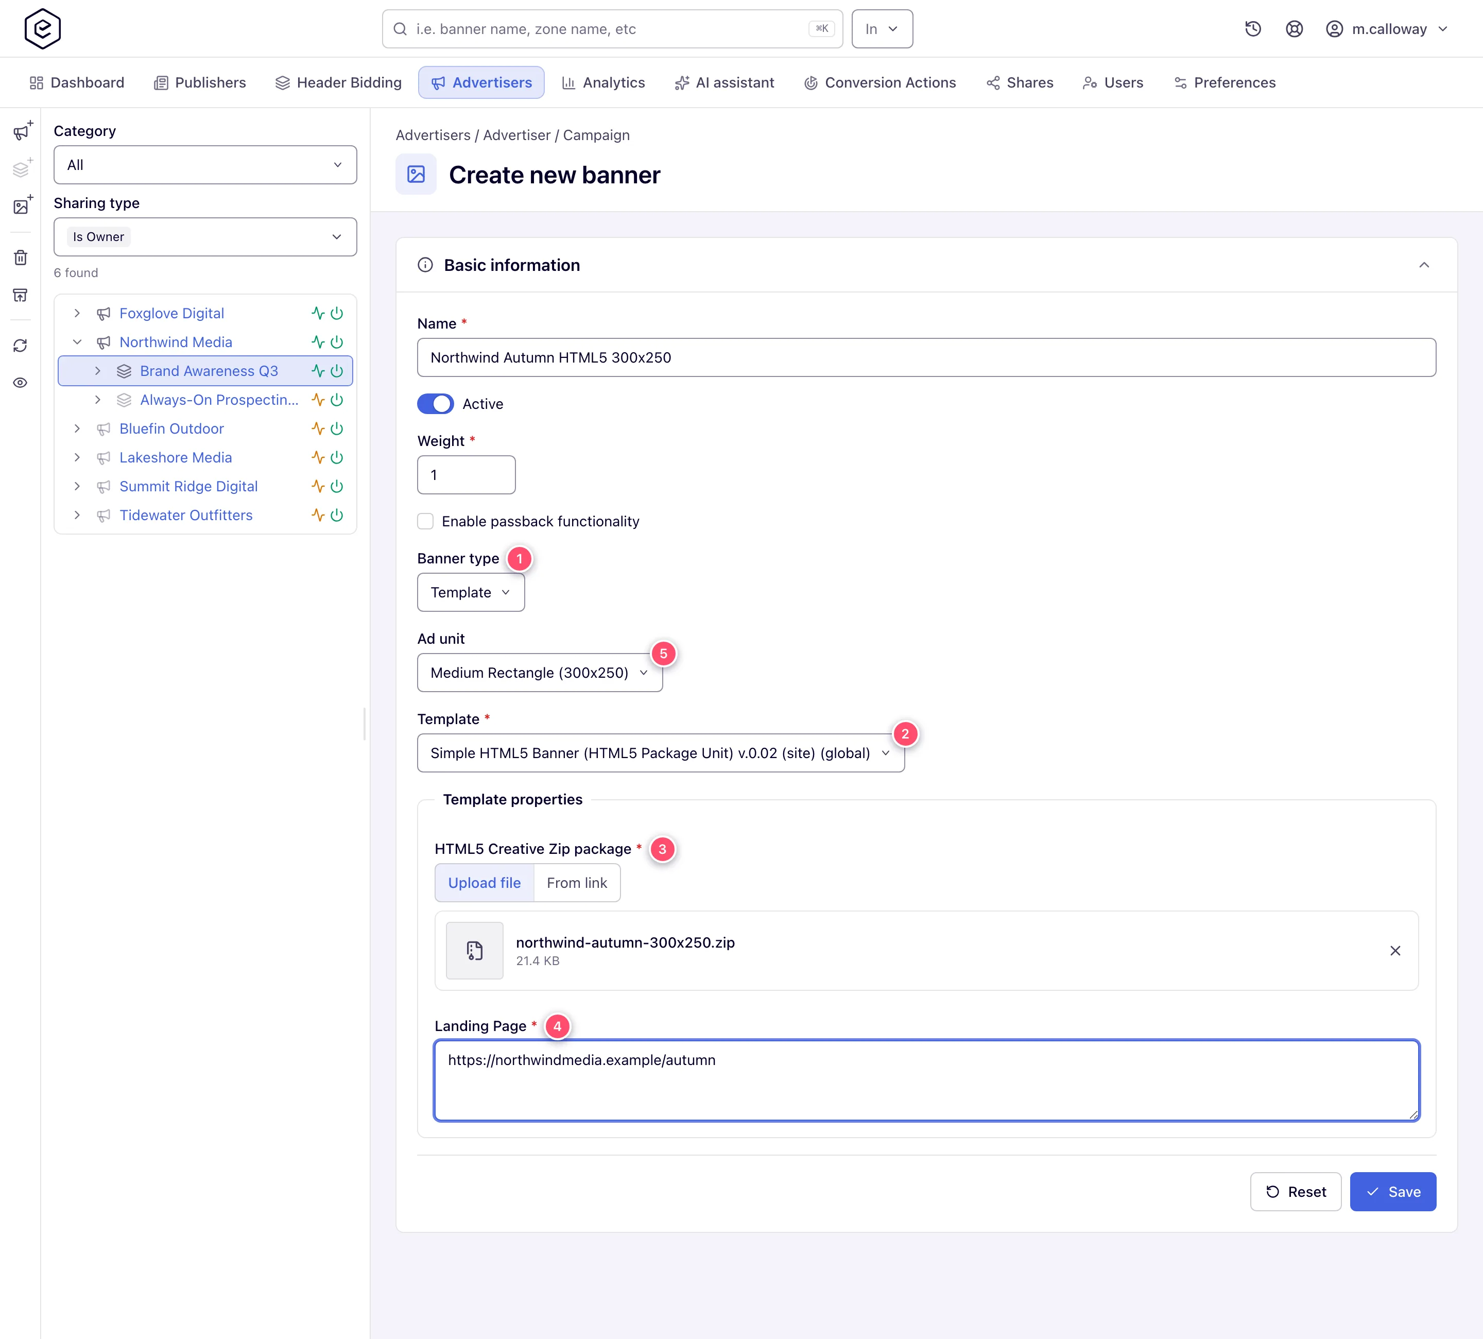1483x1339 pixels.
Task: Click the Reset button
Action: (1296, 1192)
